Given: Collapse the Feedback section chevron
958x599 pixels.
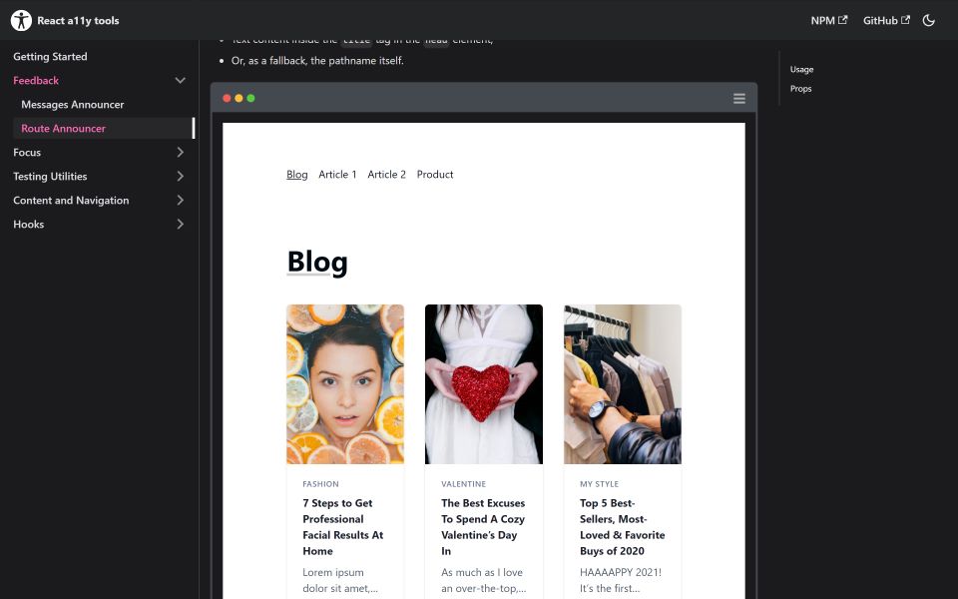Looking at the screenshot, I should 181,80.
